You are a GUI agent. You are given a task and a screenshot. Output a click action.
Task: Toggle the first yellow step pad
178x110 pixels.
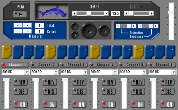point(7,52)
